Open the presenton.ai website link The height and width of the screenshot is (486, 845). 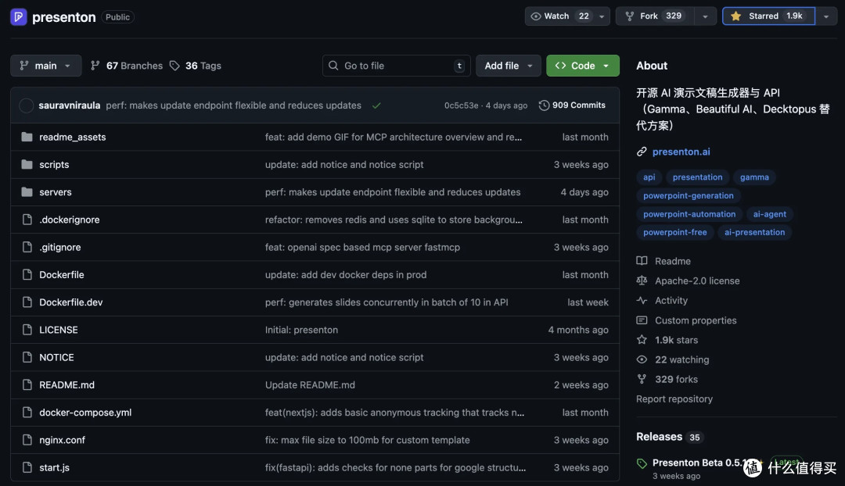[681, 152]
